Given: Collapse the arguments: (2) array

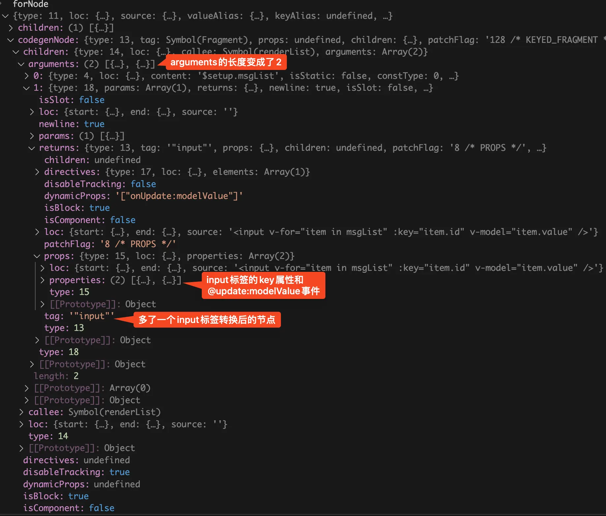Looking at the screenshot, I should (x=21, y=64).
